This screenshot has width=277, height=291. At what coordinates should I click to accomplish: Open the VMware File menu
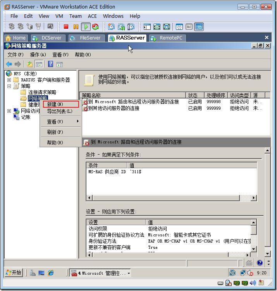(14, 16)
